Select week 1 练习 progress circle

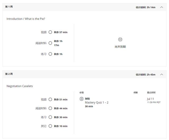[x=50, y=54]
